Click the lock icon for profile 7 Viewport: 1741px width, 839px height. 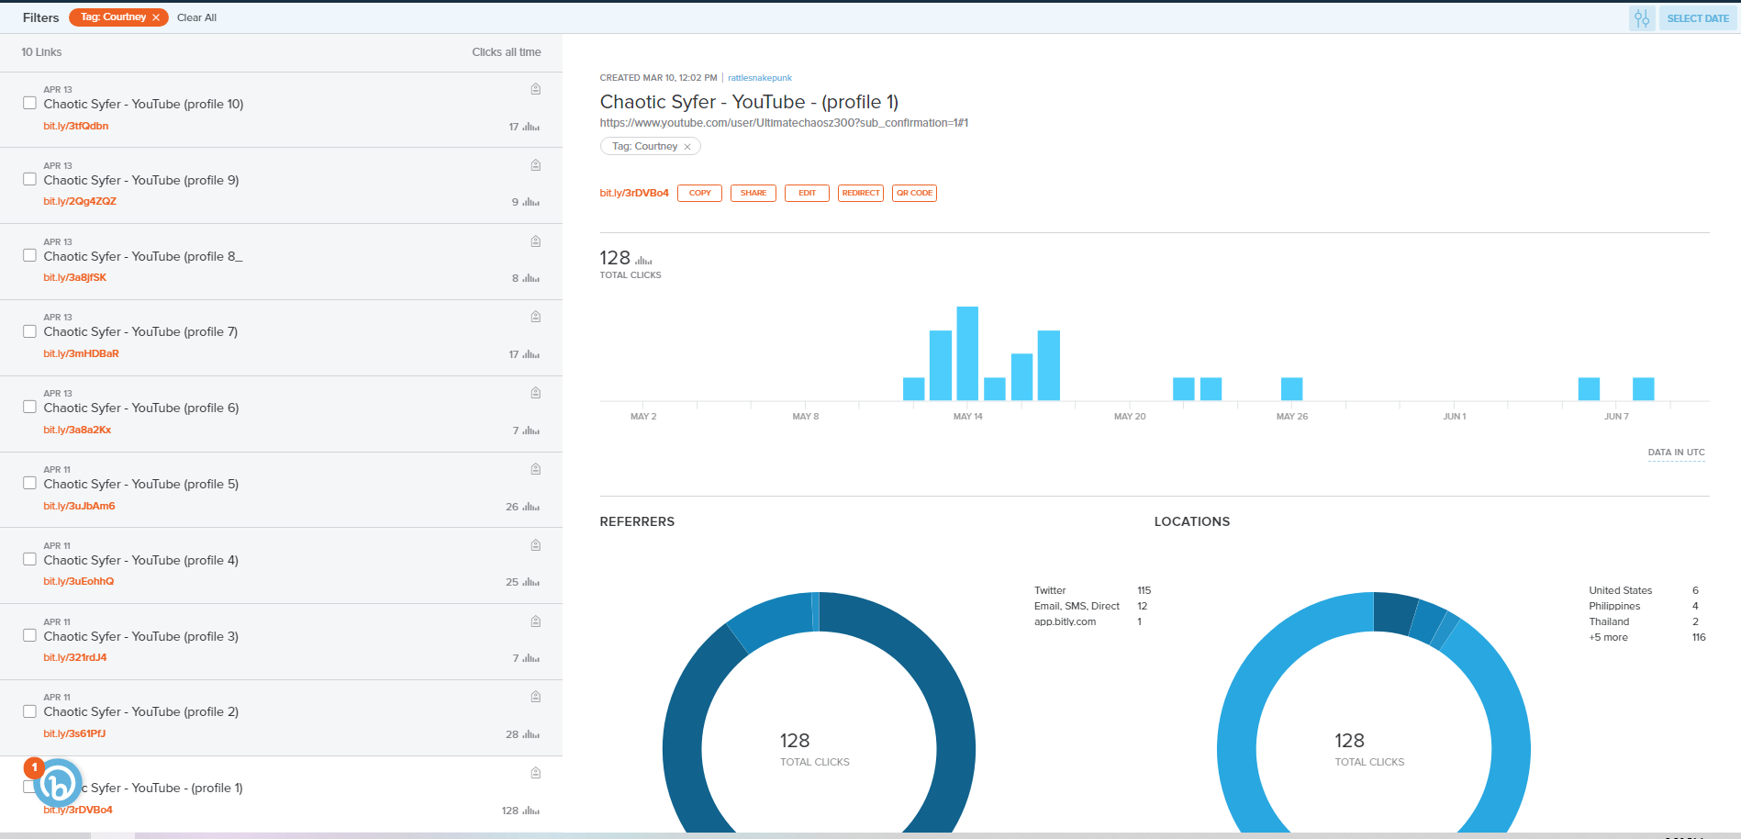click(x=535, y=317)
